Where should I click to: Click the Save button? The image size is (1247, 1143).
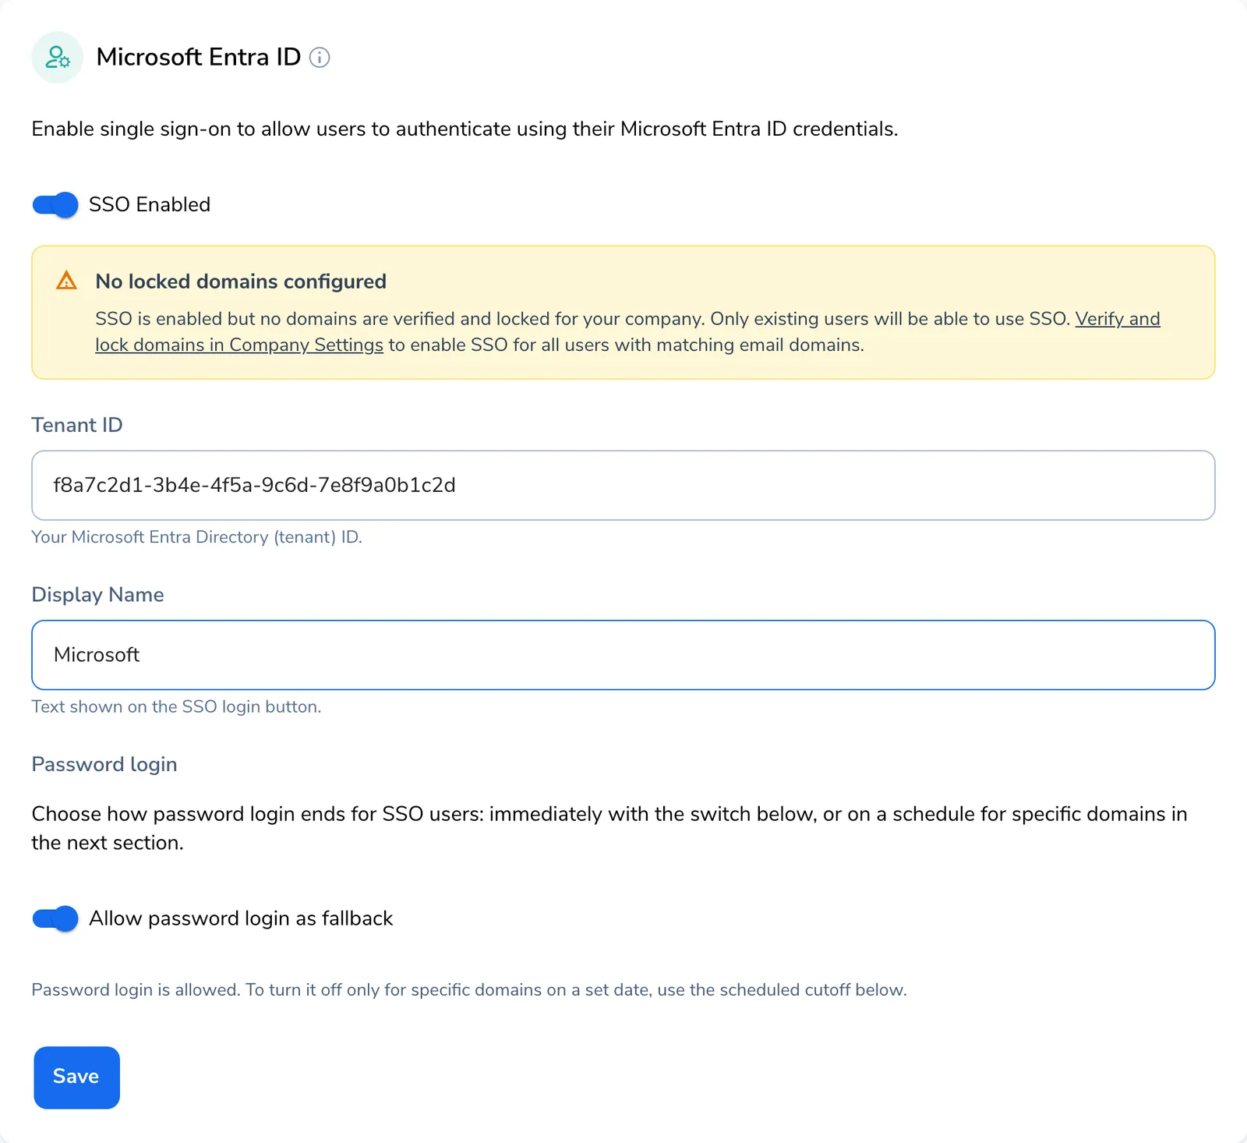pyautogui.click(x=76, y=1077)
